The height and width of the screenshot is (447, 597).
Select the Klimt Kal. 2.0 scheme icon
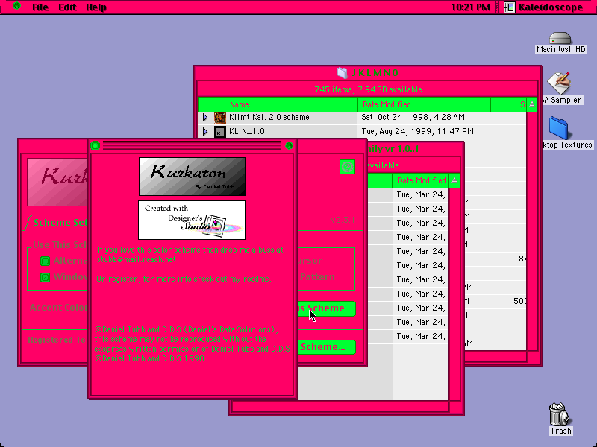click(220, 118)
